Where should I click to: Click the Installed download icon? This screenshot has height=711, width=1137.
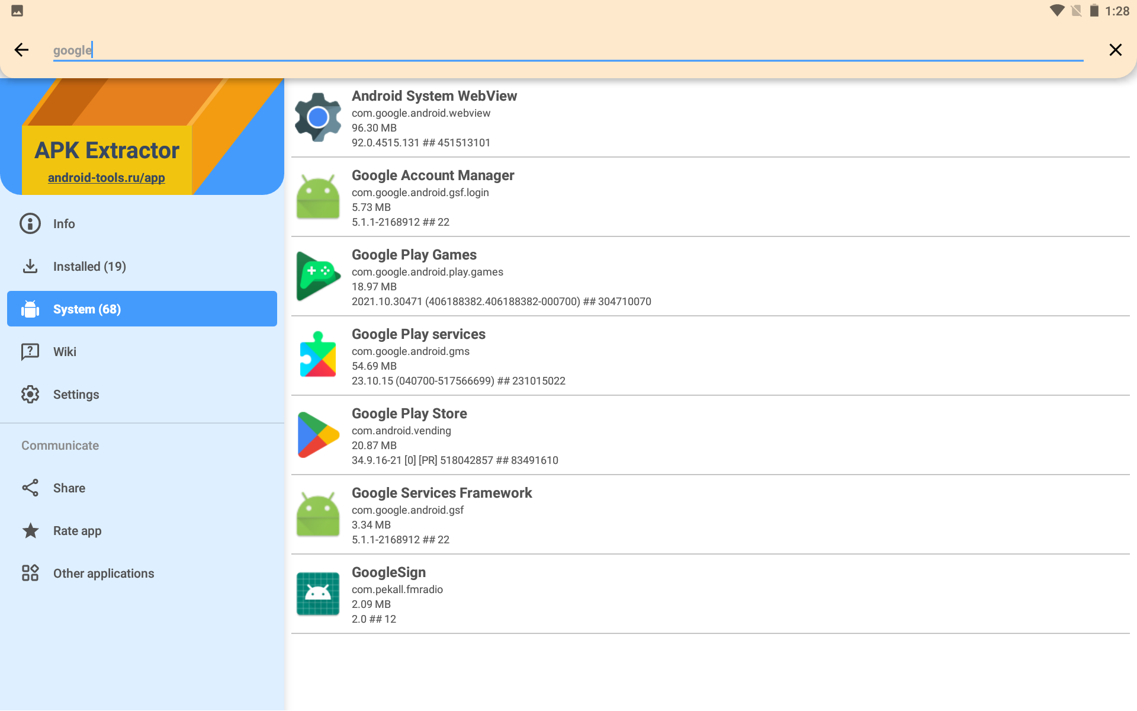pyautogui.click(x=30, y=266)
